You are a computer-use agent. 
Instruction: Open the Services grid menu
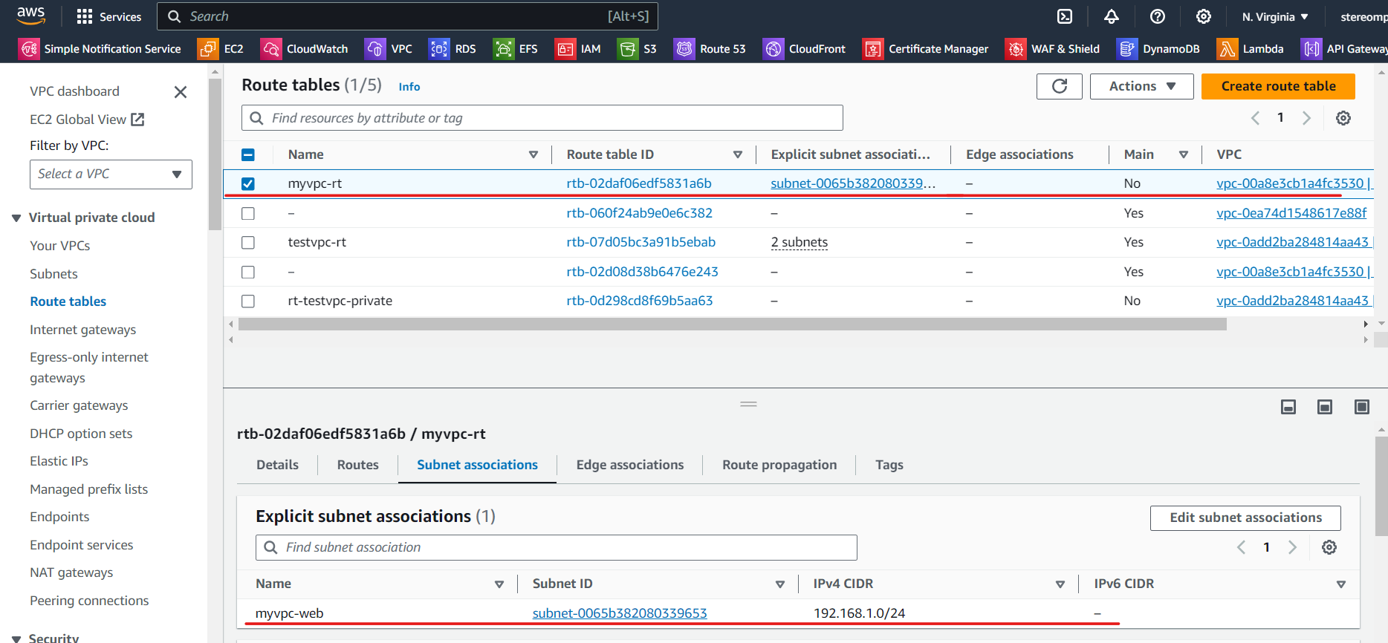pyautogui.click(x=108, y=16)
